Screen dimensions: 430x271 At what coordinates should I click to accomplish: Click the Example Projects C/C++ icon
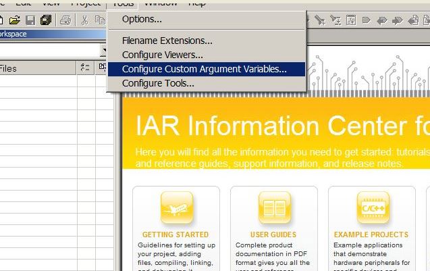click(373, 207)
